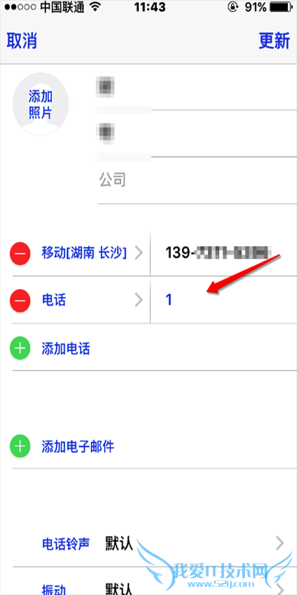Tap the phone number field starting 139

coord(224,253)
